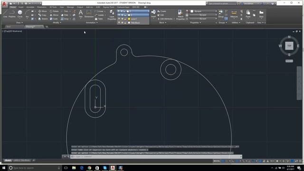Click the Match Properties tool
The width and height of the screenshot is (304, 171).
[x=180, y=15]
